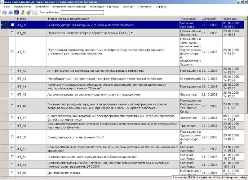Select 'Комплект ультразвукового оборудования' proposal name
This screenshot has height=180, width=248.
click(113, 87)
